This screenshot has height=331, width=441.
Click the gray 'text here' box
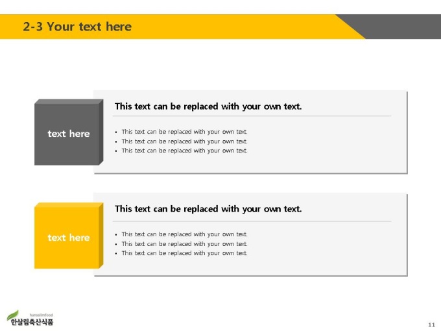click(x=69, y=132)
